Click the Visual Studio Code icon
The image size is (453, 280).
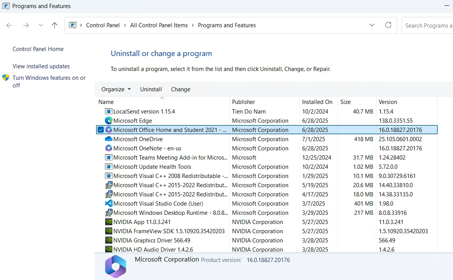(x=109, y=203)
